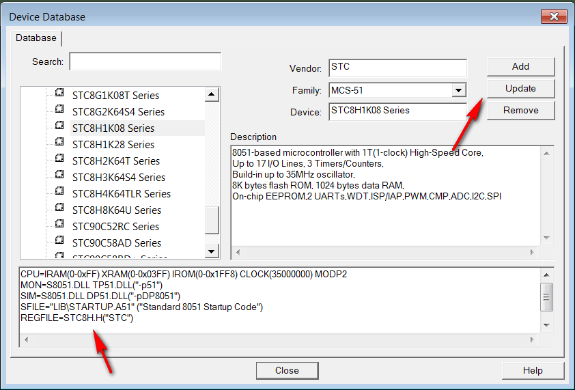Screen dimensions: 575x390
Task: Click 'Up to 17 I/O Lines' description line
Action: coord(308,163)
